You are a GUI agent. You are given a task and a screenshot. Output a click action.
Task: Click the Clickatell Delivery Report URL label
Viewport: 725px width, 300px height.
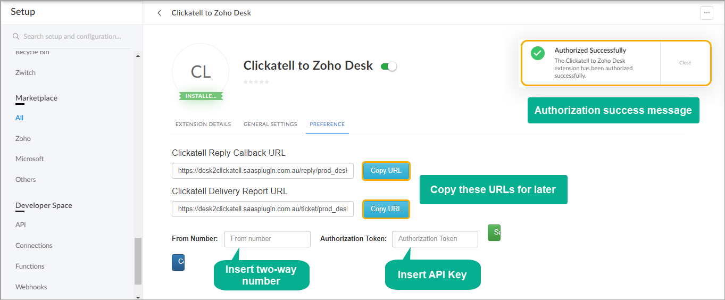pyautogui.click(x=230, y=191)
